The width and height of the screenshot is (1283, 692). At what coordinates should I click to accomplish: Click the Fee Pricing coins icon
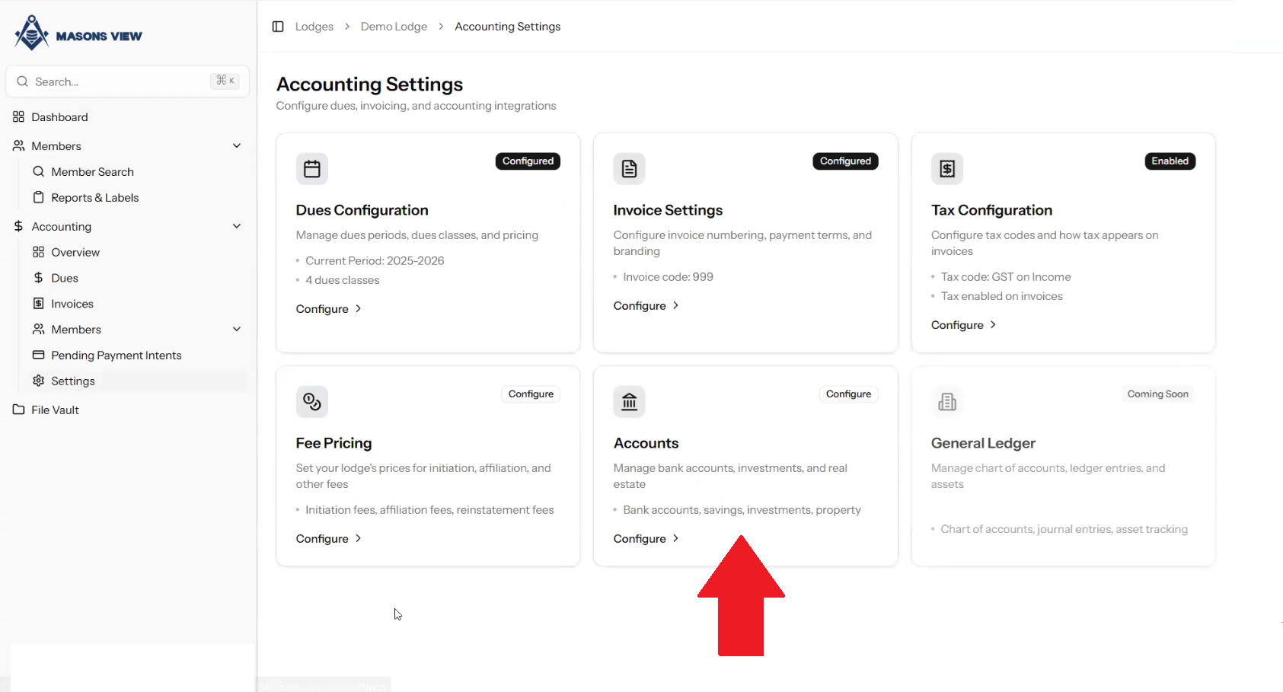coord(312,401)
